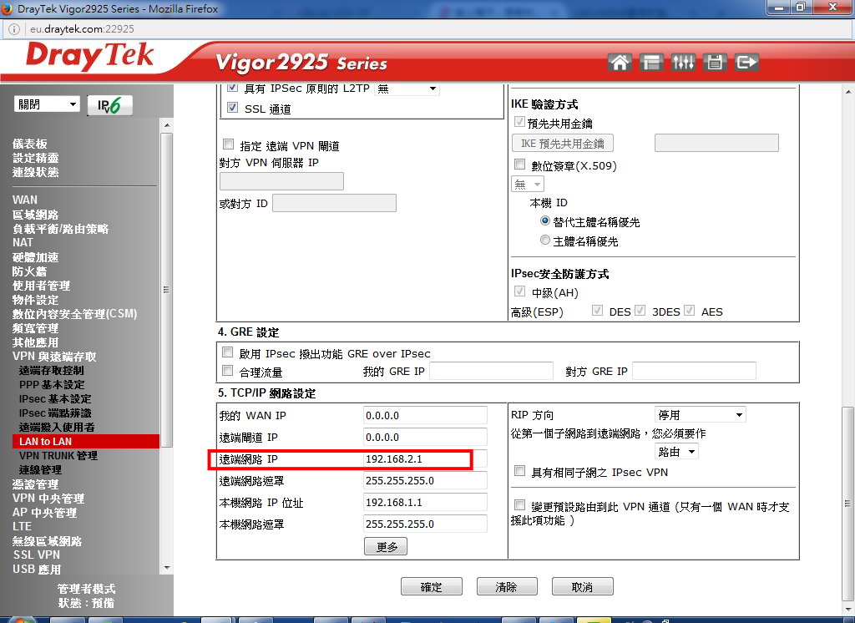Image resolution: width=855 pixels, height=623 pixels.
Task: Click the DrayTek logo
Action: click(90, 58)
